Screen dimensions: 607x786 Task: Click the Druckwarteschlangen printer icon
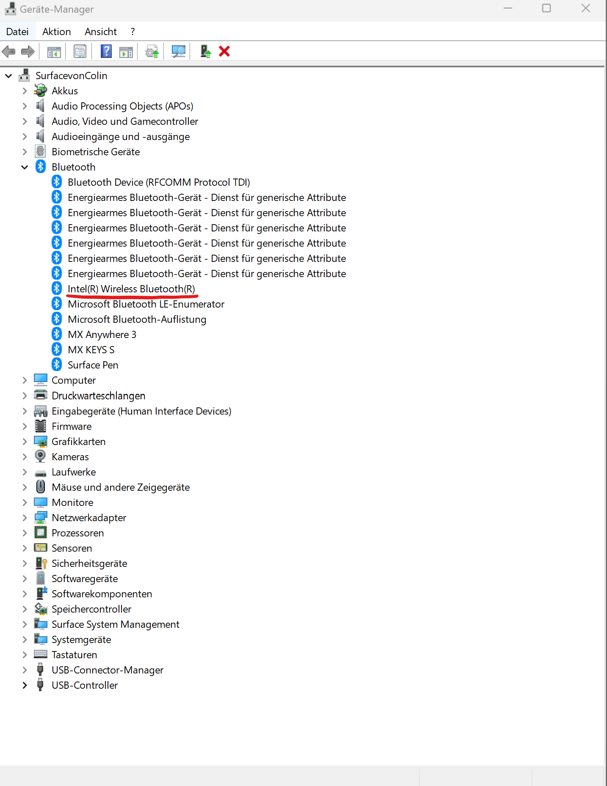click(x=41, y=396)
